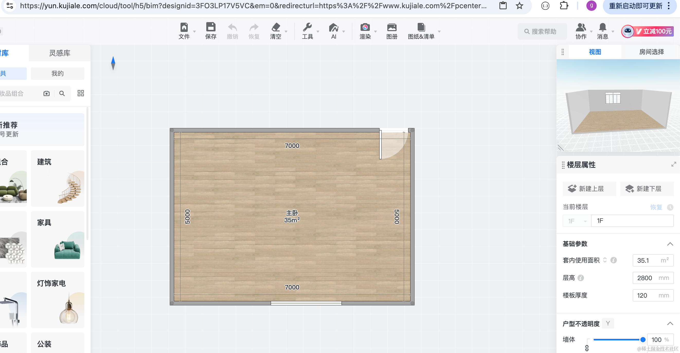Click the 套内使用面积 35.1 input
Screen dimensions: 680x353
(653, 260)
